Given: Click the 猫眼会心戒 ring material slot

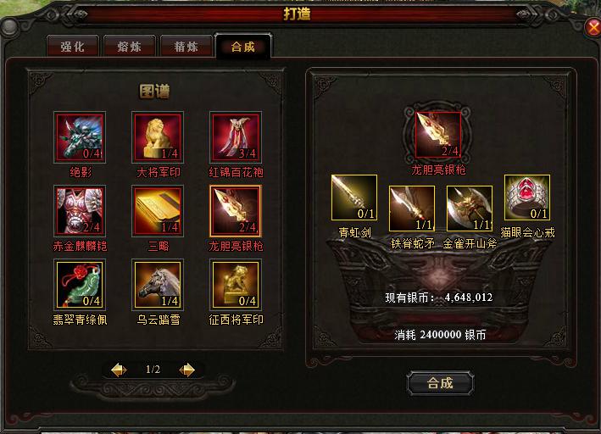Looking at the screenshot, I should 527,198.
